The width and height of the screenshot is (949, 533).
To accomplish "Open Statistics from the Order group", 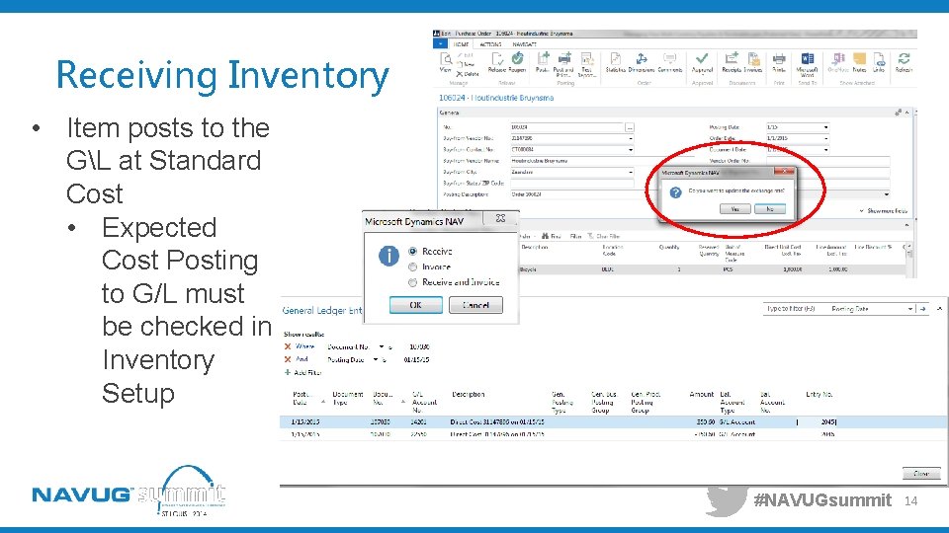I will 615,62.
